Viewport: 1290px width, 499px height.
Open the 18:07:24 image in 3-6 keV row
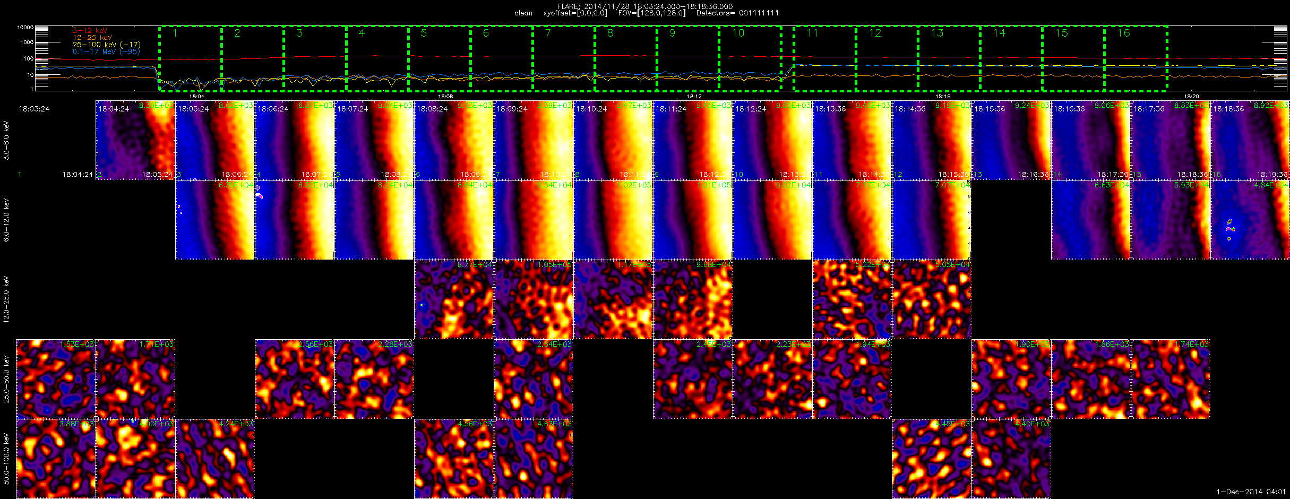374,140
